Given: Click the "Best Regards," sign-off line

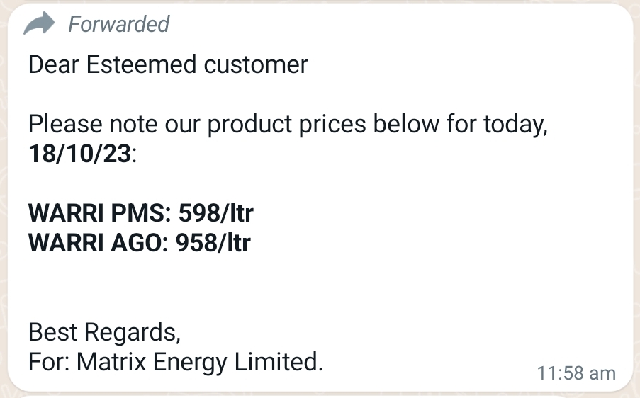Looking at the screenshot, I should tap(104, 331).
